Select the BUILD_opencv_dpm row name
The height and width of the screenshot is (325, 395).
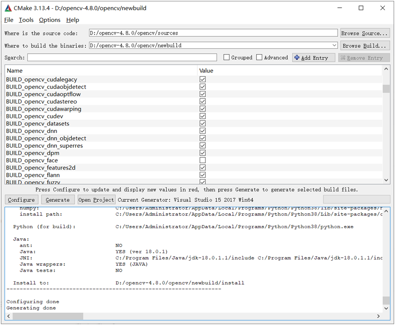(x=33, y=153)
